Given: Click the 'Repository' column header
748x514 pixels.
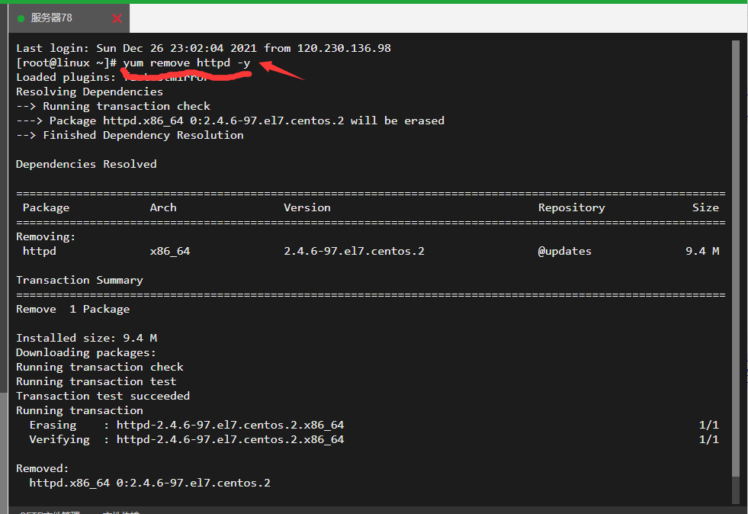Looking at the screenshot, I should pos(572,207).
